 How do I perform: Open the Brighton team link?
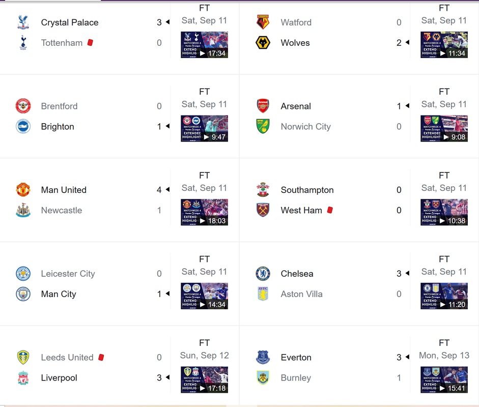click(58, 127)
